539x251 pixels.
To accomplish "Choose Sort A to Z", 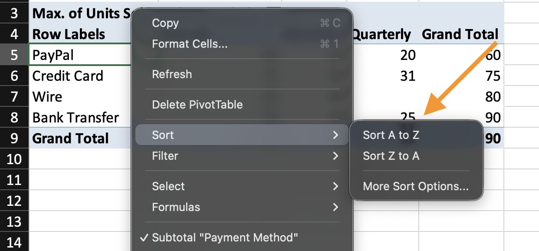I will (391, 135).
